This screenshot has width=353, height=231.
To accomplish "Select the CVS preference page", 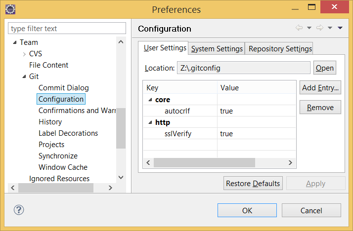I will (36, 54).
